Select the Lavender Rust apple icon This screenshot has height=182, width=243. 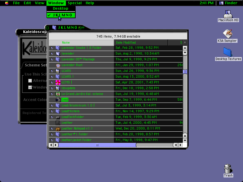click(x=58, y=65)
